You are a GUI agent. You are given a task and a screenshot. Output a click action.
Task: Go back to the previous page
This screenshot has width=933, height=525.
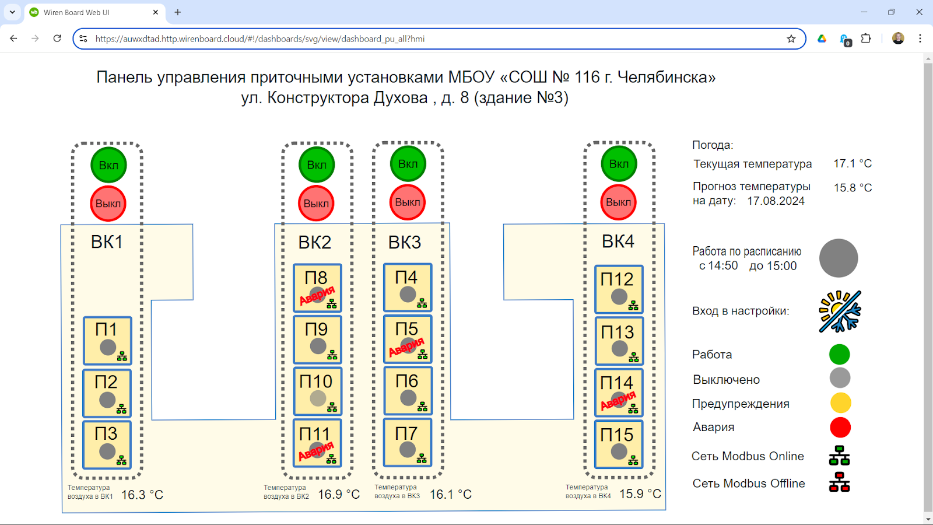13,38
